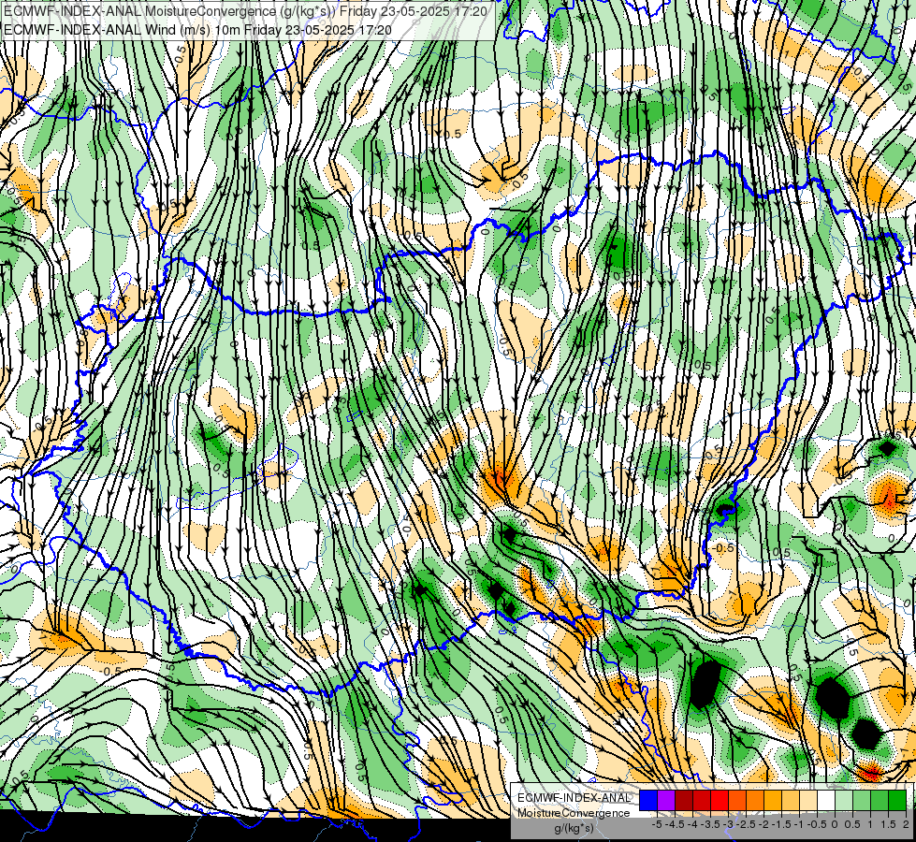Click the legend scale value -4

point(692,824)
